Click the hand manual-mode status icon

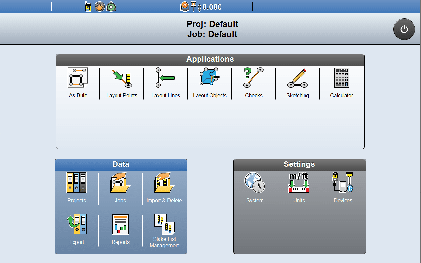[x=99, y=6]
